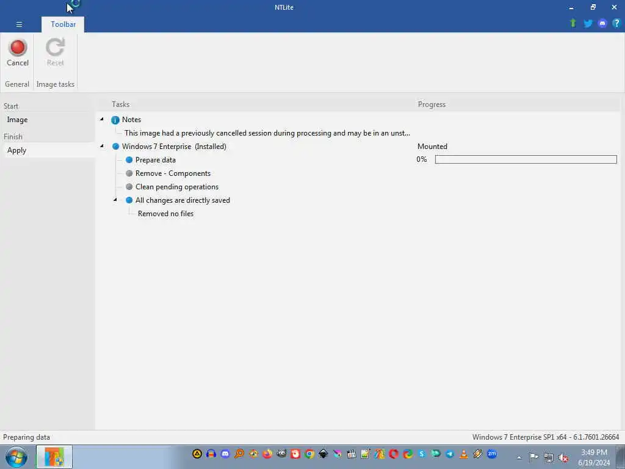Open the network tray icon
625x469 pixels.
tap(549, 457)
